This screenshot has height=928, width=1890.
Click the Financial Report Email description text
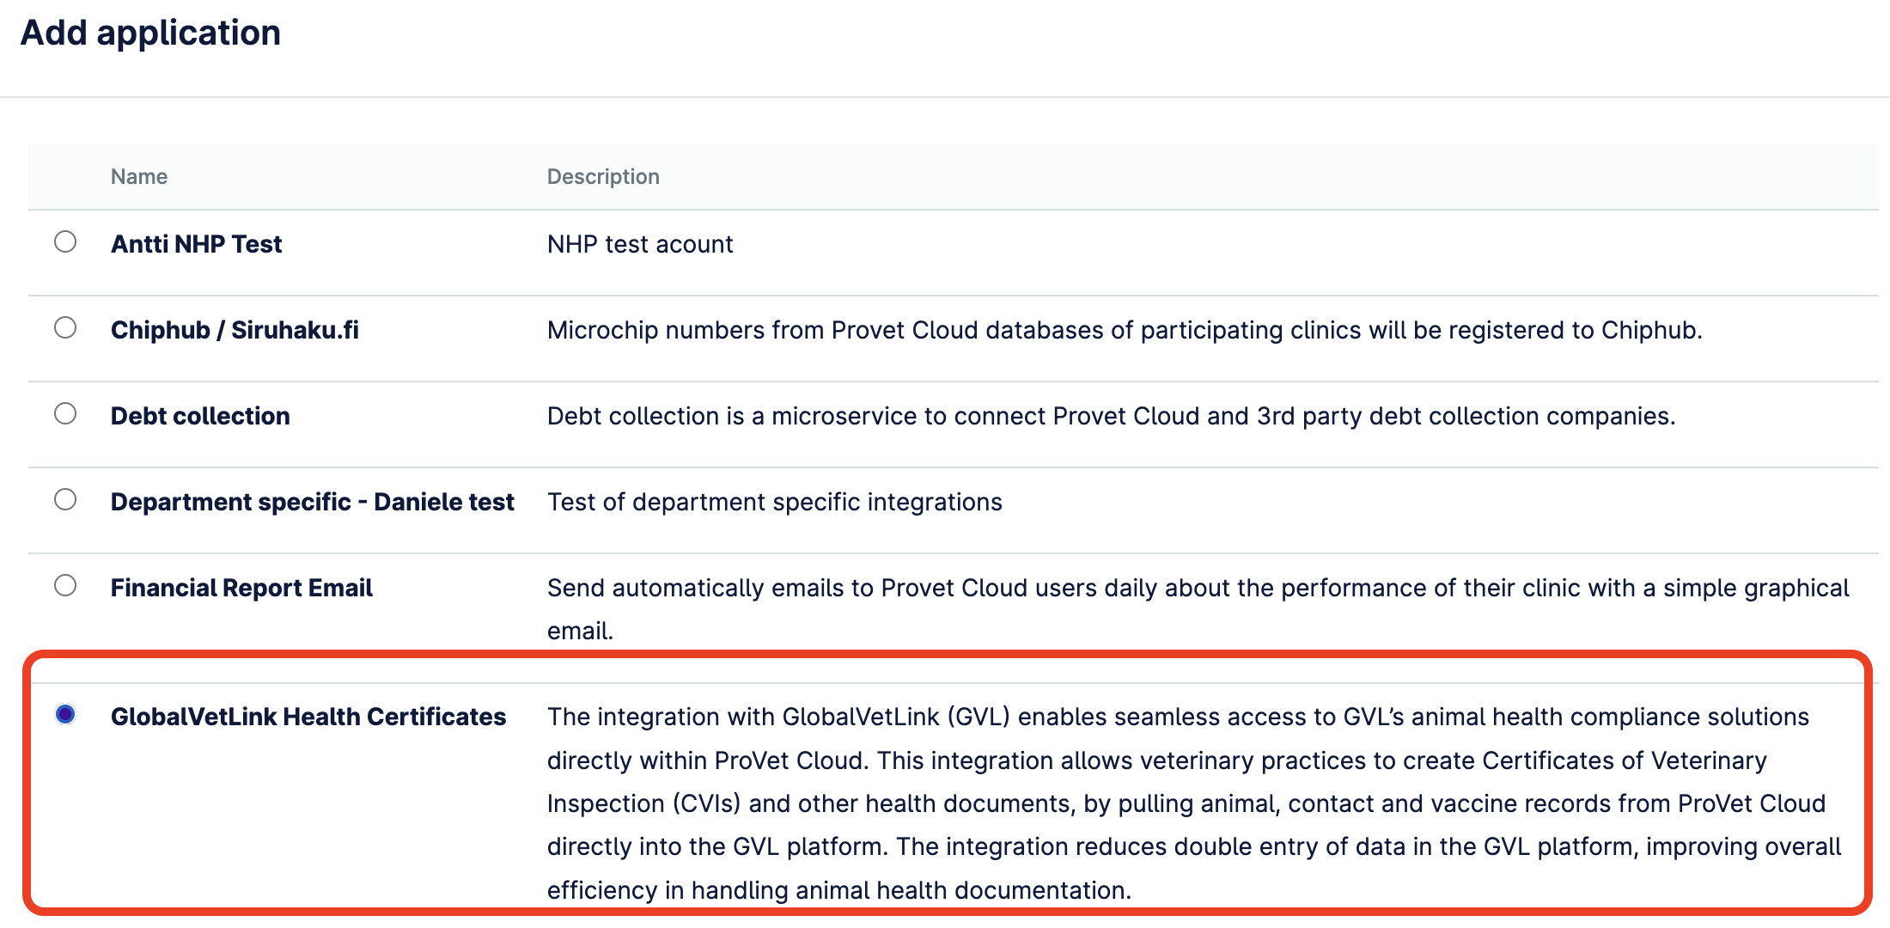(1198, 609)
